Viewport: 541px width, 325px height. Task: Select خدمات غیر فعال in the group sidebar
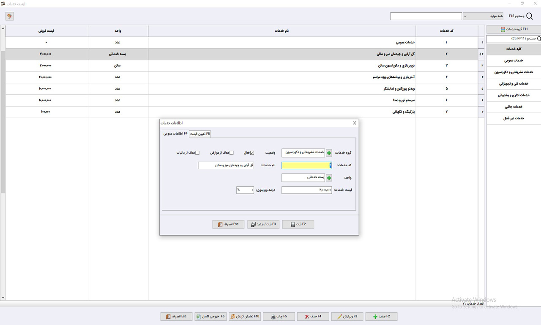point(514,118)
